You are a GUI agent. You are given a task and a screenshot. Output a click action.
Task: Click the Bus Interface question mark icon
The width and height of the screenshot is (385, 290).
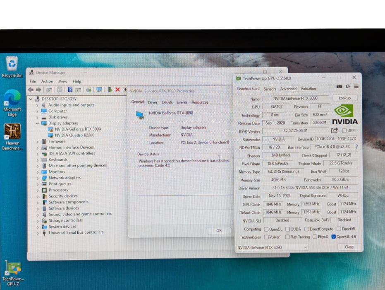356,147
